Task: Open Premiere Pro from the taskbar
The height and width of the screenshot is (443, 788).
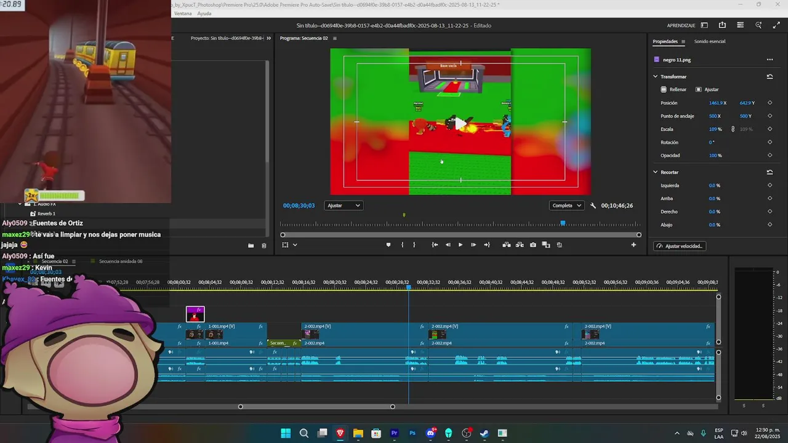Action: (395, 433)
